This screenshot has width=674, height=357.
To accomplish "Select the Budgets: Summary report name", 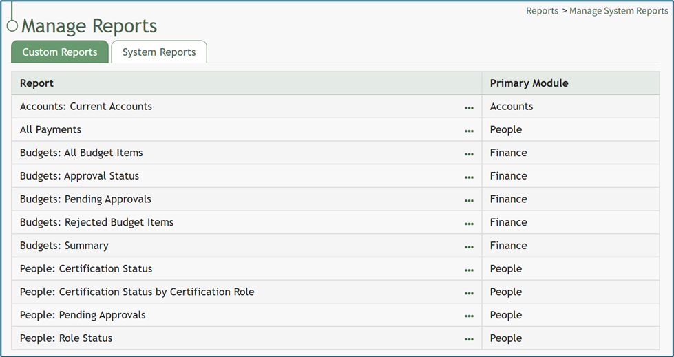I will click(64, 246).
